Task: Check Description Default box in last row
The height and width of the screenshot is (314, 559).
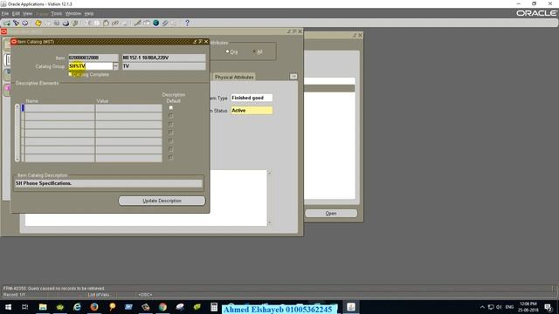Action: 171,157
